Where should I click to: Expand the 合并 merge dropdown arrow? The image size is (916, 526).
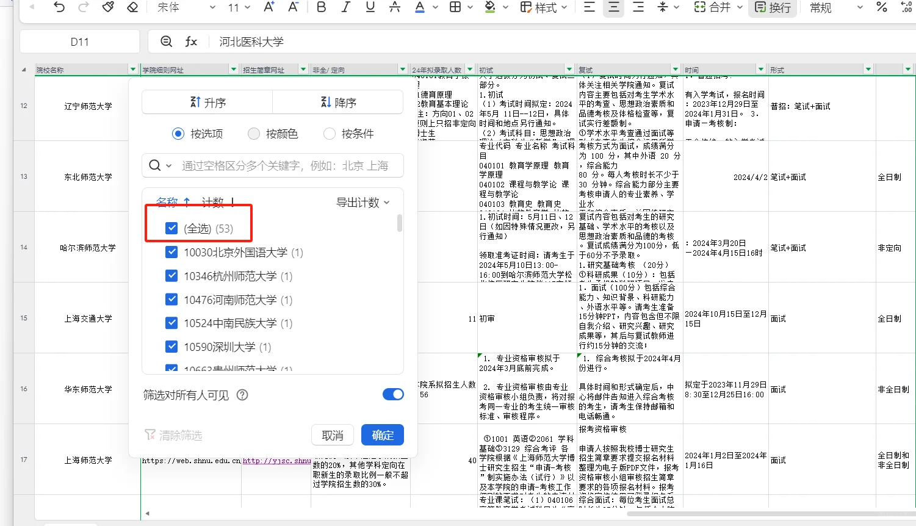pyautogui.click(x=740, y=7)
